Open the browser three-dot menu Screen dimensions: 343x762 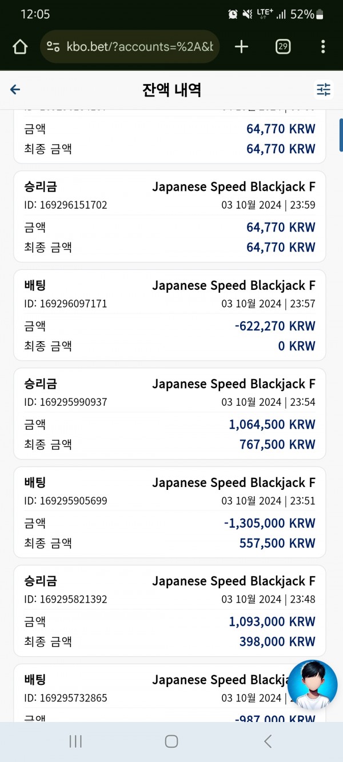[x=323, y=47]
